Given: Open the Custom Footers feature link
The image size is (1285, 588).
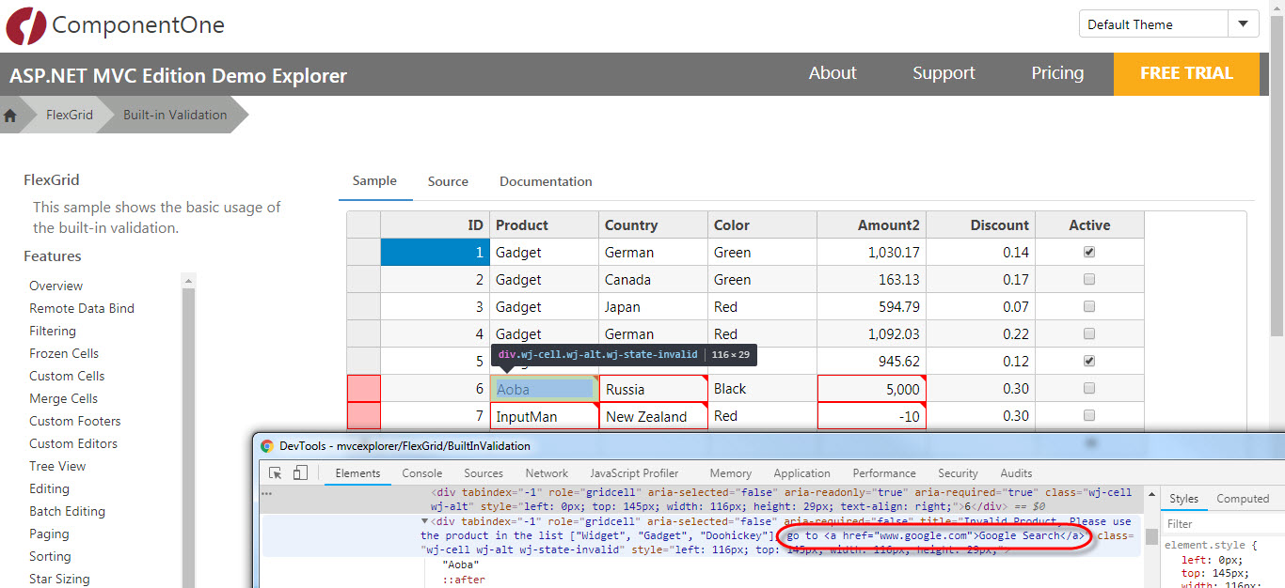Looking at the screenshot, I should tap(75, 421).
